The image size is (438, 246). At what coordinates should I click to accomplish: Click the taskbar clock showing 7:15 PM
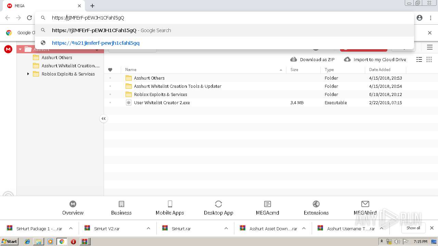click(420, 242)
